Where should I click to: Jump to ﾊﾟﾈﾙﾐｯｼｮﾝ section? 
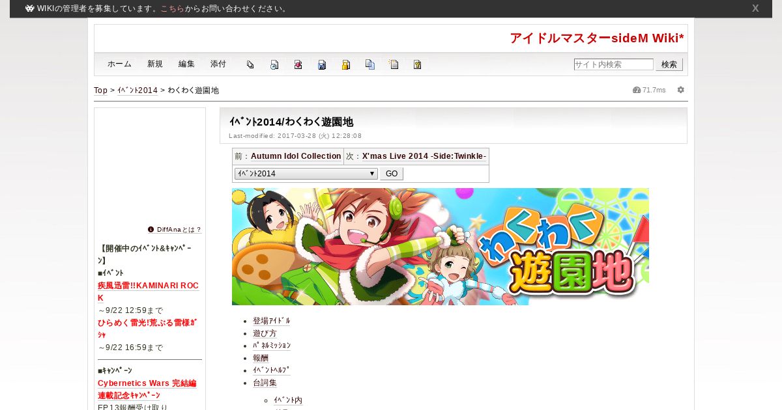coord(272,346)
